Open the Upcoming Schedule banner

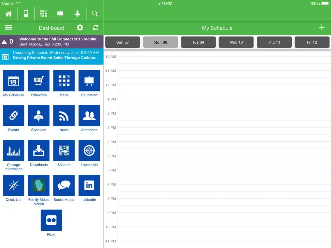(52, 56)
